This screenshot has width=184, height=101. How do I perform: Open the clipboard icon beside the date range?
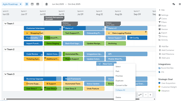47,4
